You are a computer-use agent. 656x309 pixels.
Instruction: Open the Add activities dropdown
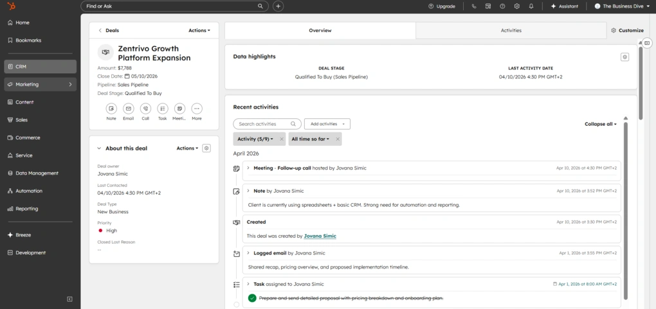pyautogui.click(x=327, y=124)
